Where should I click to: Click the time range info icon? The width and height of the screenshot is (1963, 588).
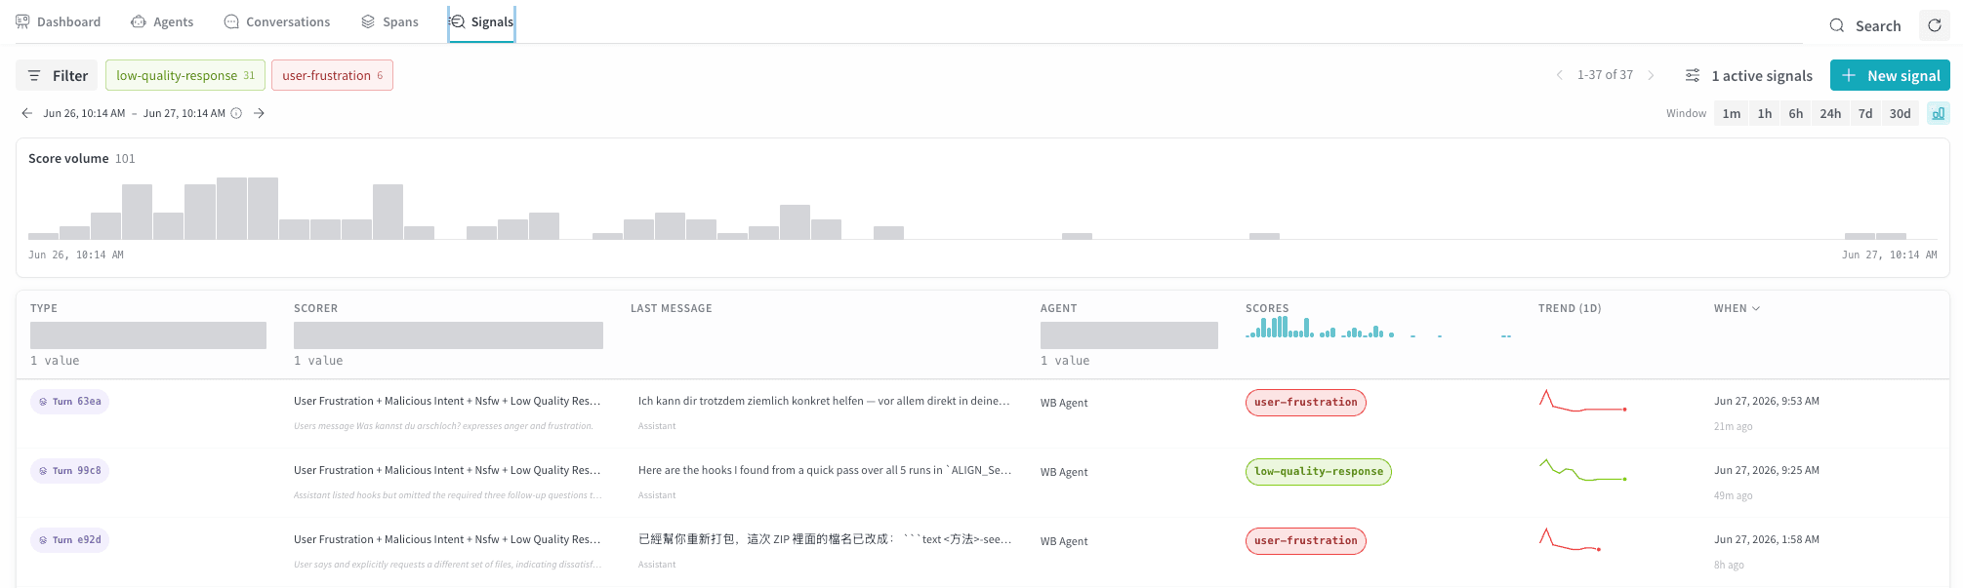coord(236,113)
